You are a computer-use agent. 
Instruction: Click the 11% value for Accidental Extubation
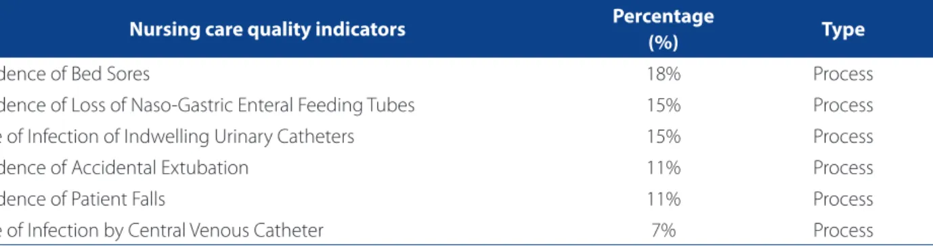(663, 167)
